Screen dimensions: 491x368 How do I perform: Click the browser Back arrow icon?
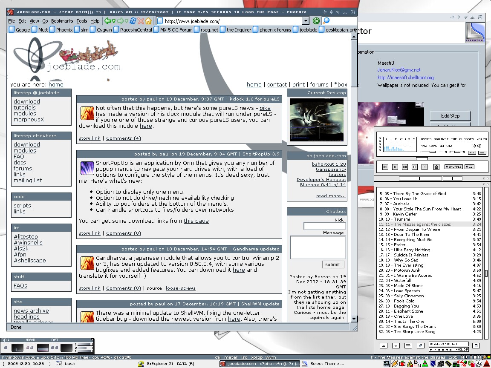point(108,21)
